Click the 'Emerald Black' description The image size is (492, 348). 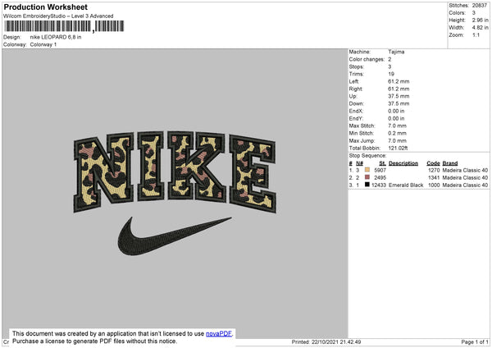[406, 185]
